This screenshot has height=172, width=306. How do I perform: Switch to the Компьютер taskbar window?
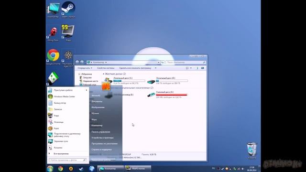(x=110, y=169)
